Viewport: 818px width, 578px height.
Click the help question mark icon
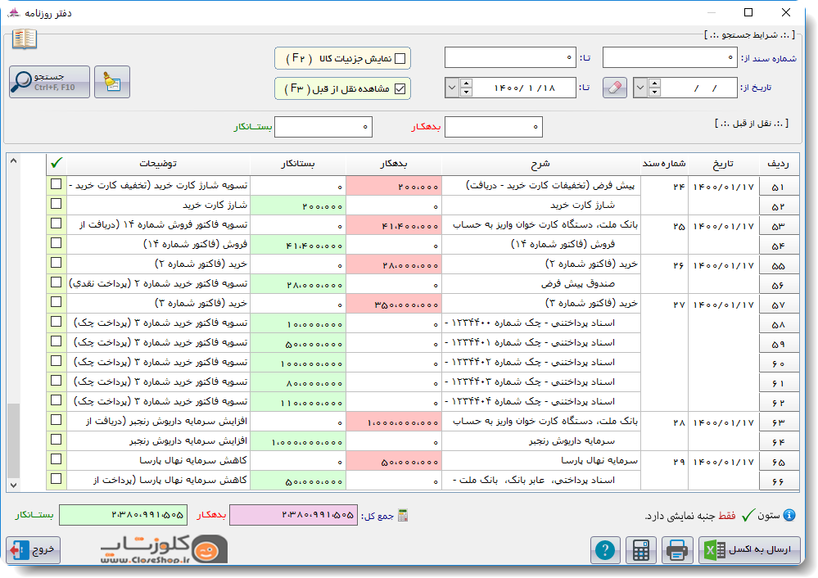pyautogui.click(x=605, y=550)
